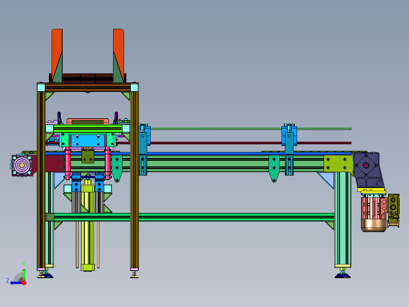
Task: Select the thin light-green upper guide rail
Action: pos(250,128)
